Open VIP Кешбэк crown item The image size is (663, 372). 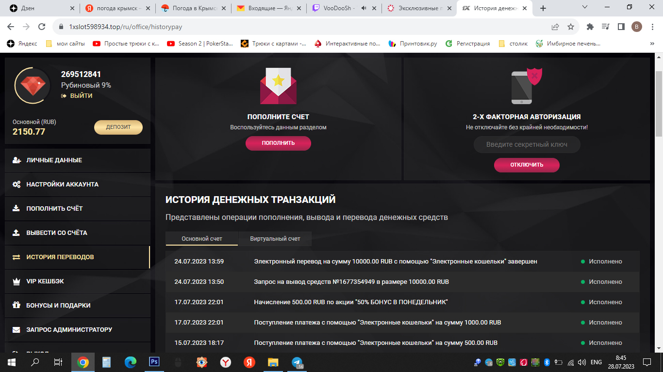point(77,281)
